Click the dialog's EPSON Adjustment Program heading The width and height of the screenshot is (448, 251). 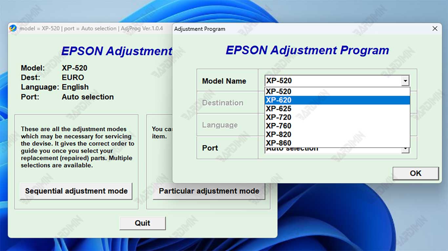click(x=307, y=50)
